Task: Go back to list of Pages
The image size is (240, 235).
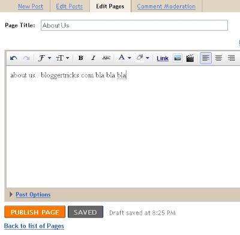Action: click(34, 226)
